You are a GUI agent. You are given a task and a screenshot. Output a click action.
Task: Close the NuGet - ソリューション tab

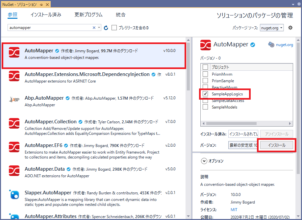[47, 5]
